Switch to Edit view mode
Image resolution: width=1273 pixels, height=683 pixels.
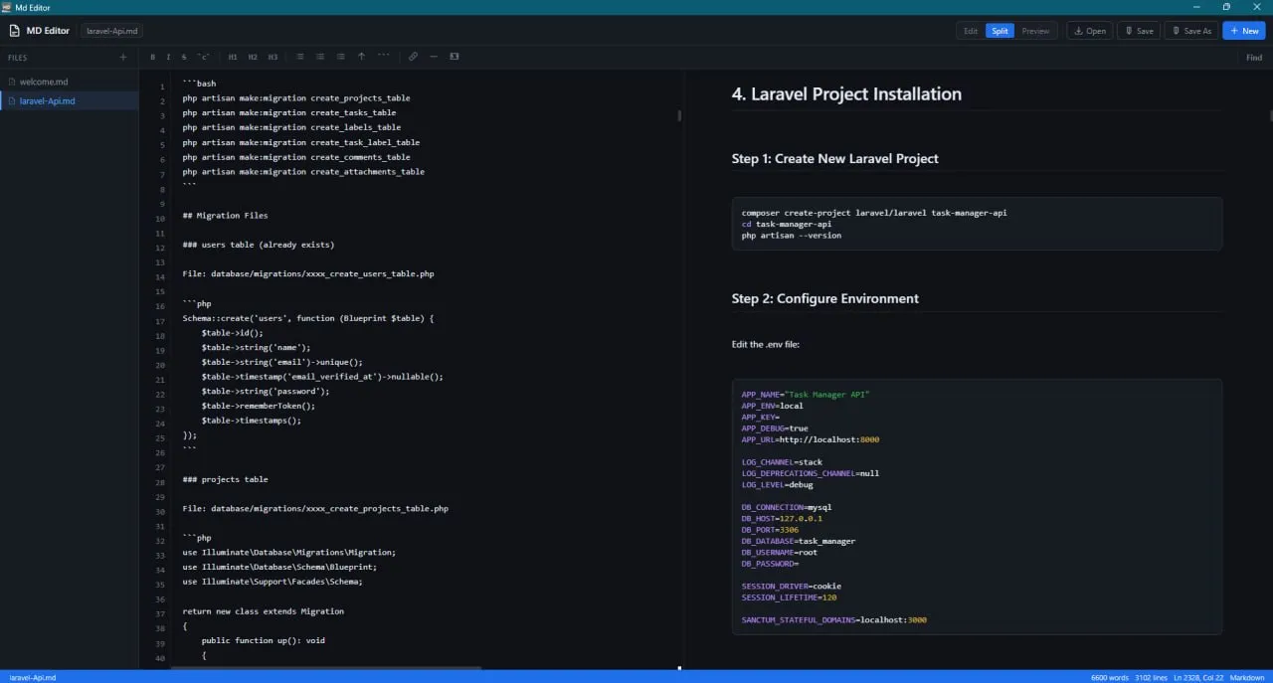point(971,31)
